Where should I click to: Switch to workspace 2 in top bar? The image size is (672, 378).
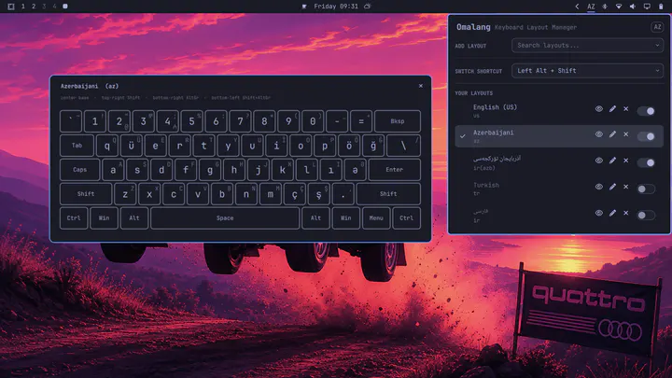point(34,7)
